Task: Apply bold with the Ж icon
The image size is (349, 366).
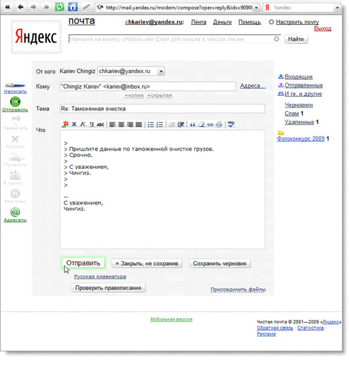Action: (x=74, y=125)
